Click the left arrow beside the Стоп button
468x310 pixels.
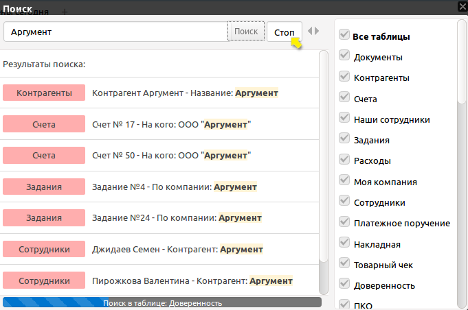310,31
